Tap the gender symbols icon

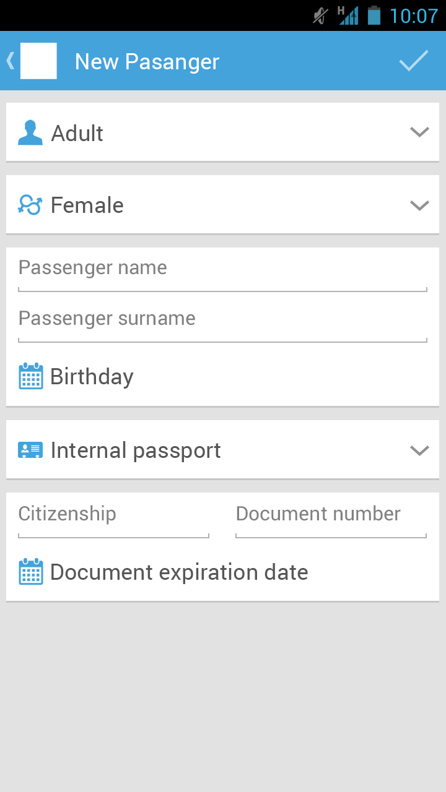[30, 205]
